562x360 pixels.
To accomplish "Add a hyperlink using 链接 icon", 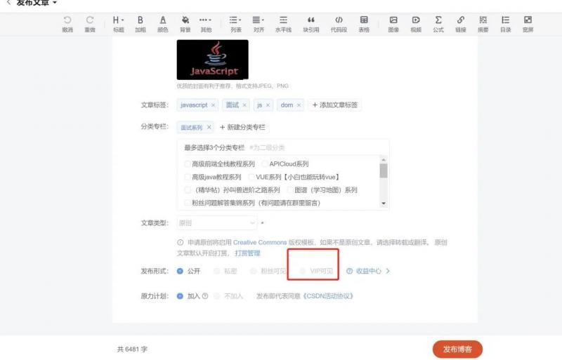I will (x=460, y=23).
